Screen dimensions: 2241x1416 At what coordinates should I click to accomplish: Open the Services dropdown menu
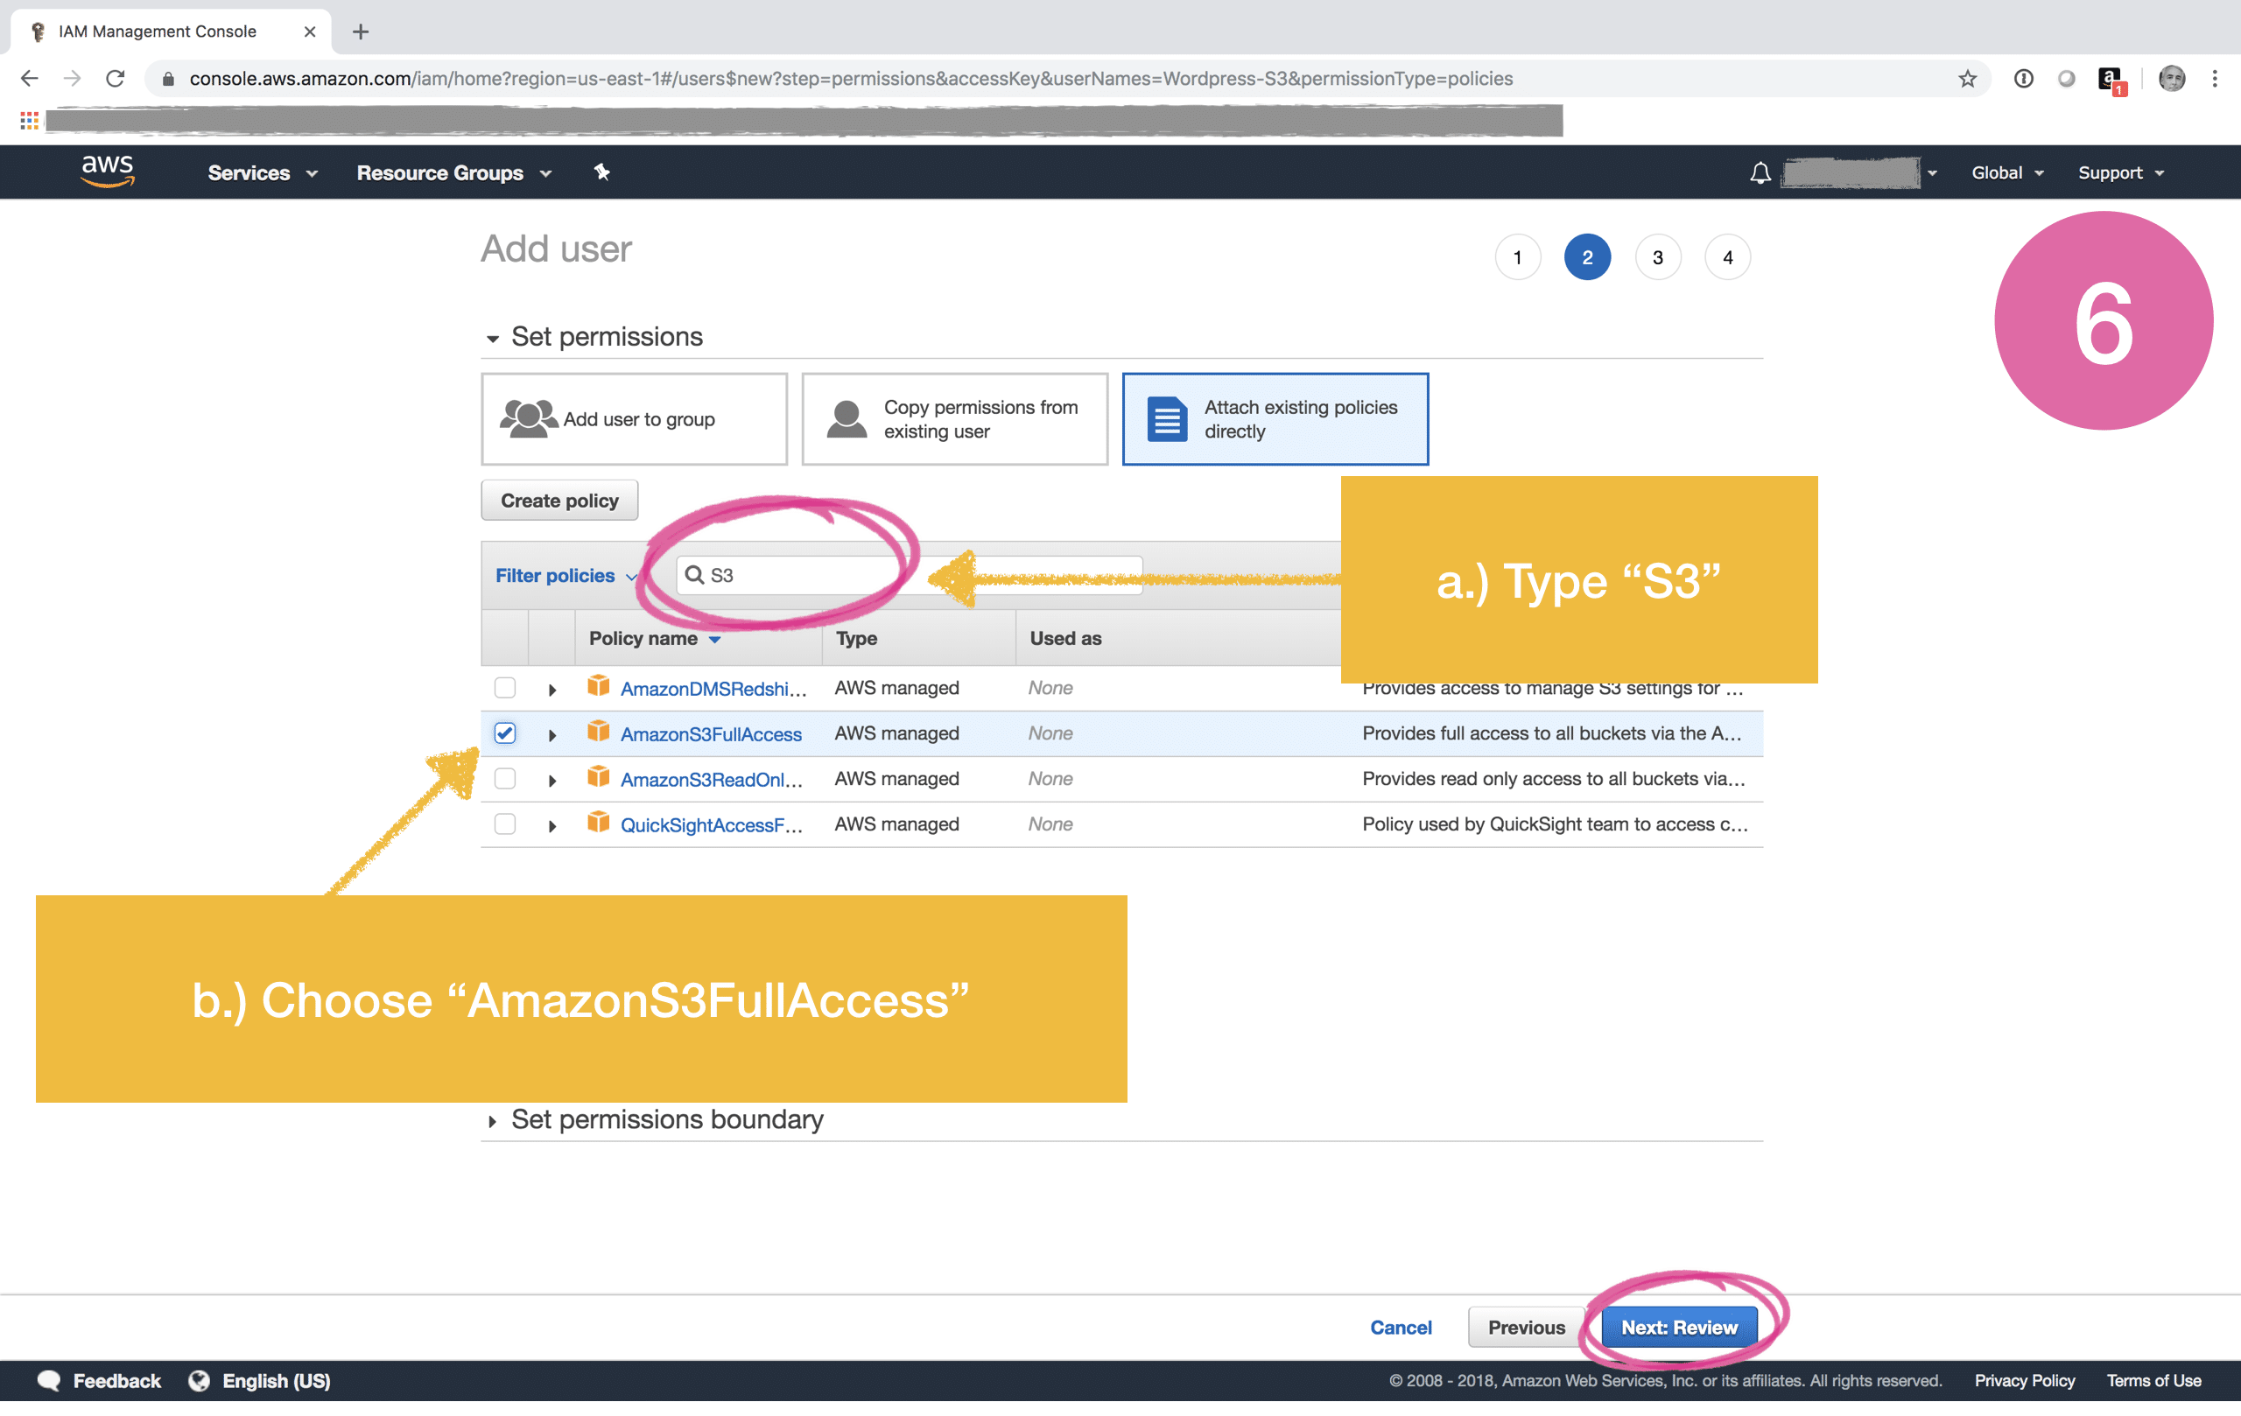pyautogui.click(x=263, y=173)
